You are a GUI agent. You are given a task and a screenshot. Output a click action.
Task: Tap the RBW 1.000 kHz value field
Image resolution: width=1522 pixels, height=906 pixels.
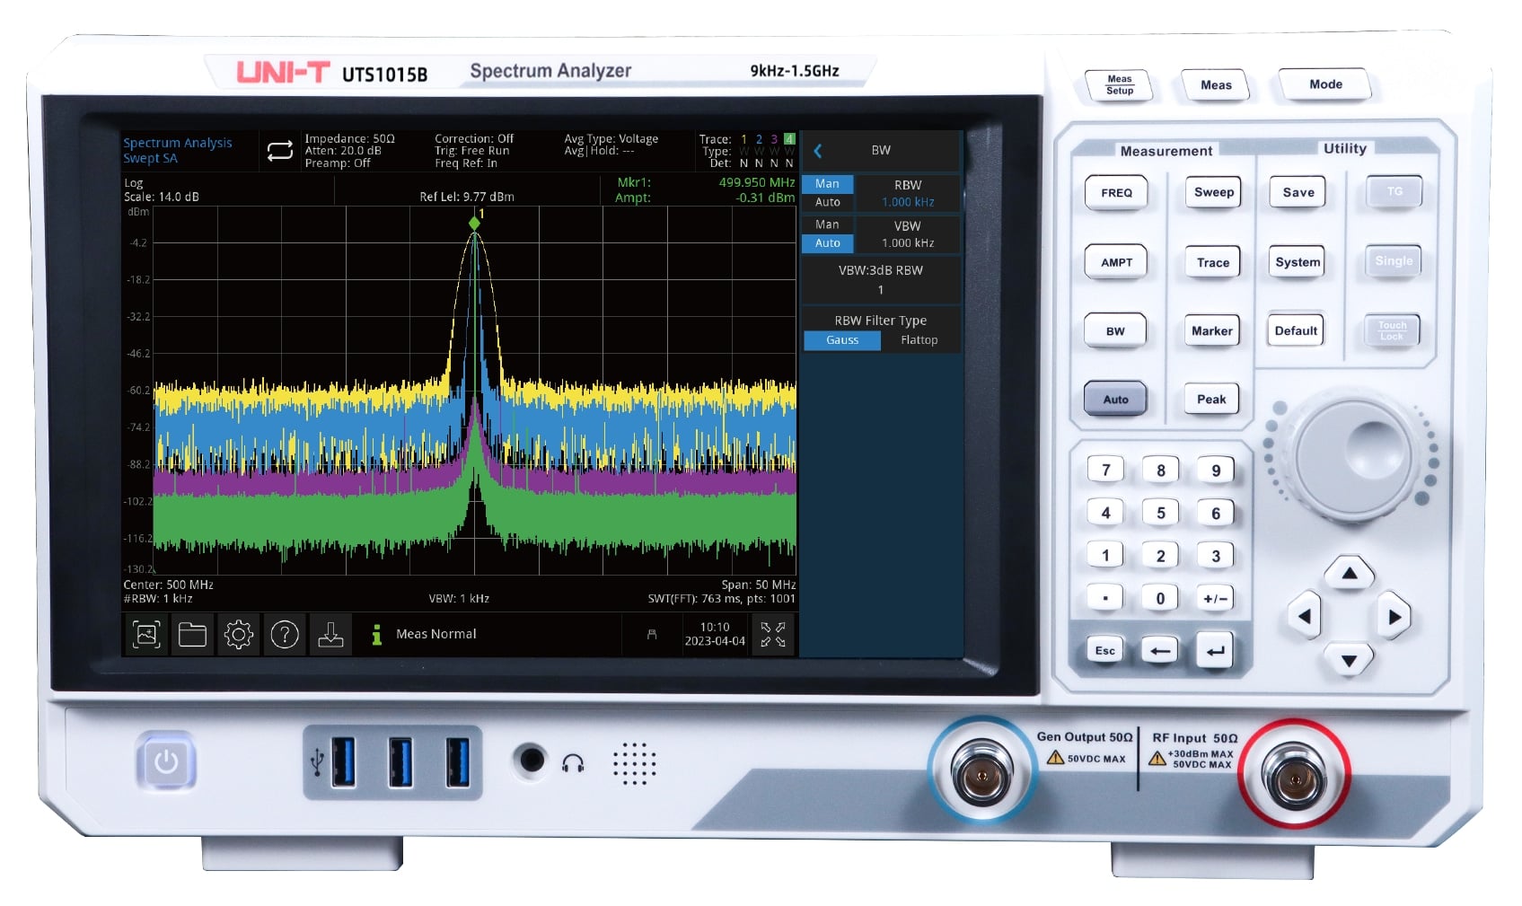pyautogui.click(x=907, y=193)
